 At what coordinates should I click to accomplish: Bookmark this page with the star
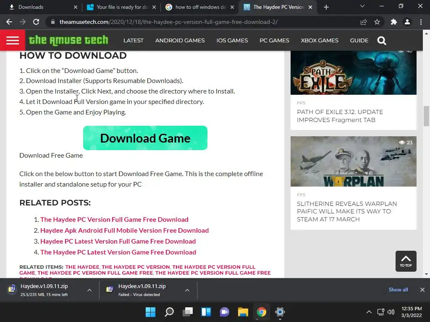(377, 22)
